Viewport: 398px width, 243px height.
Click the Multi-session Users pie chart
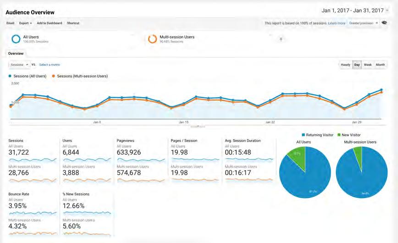coord(362,172)
